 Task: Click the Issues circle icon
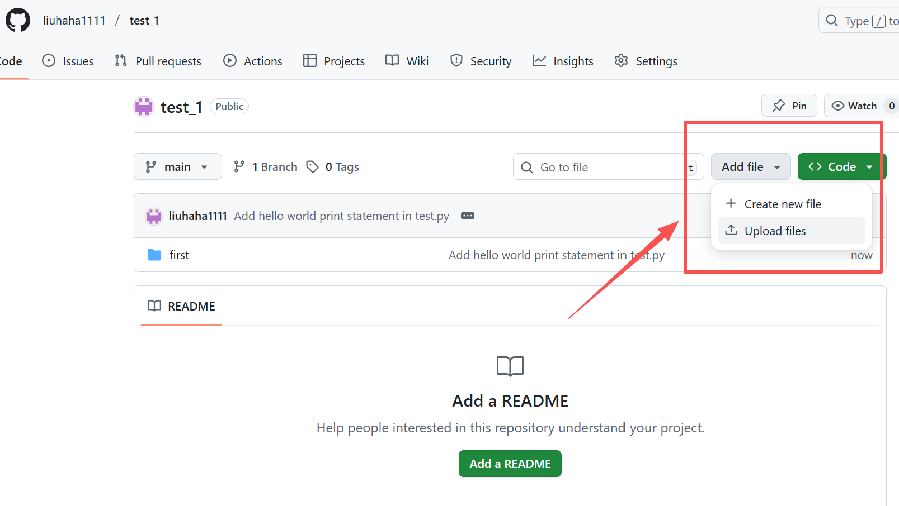pos(49,60)
